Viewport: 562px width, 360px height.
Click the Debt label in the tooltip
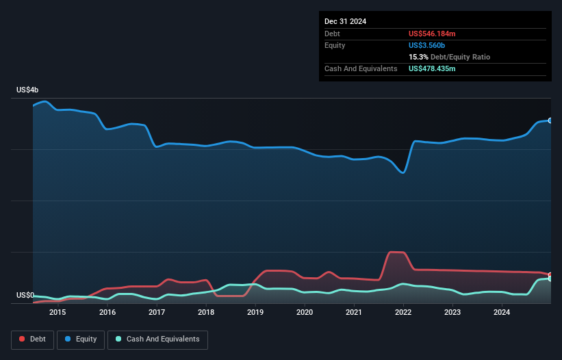(x=332, y=34)
